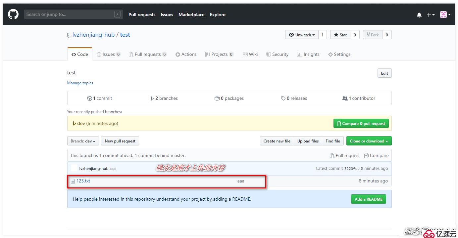Image resolution: width=458 pixels, height=238 pixels.
Task: Go to Pull requests in top navigation
Action: (142, 15)
